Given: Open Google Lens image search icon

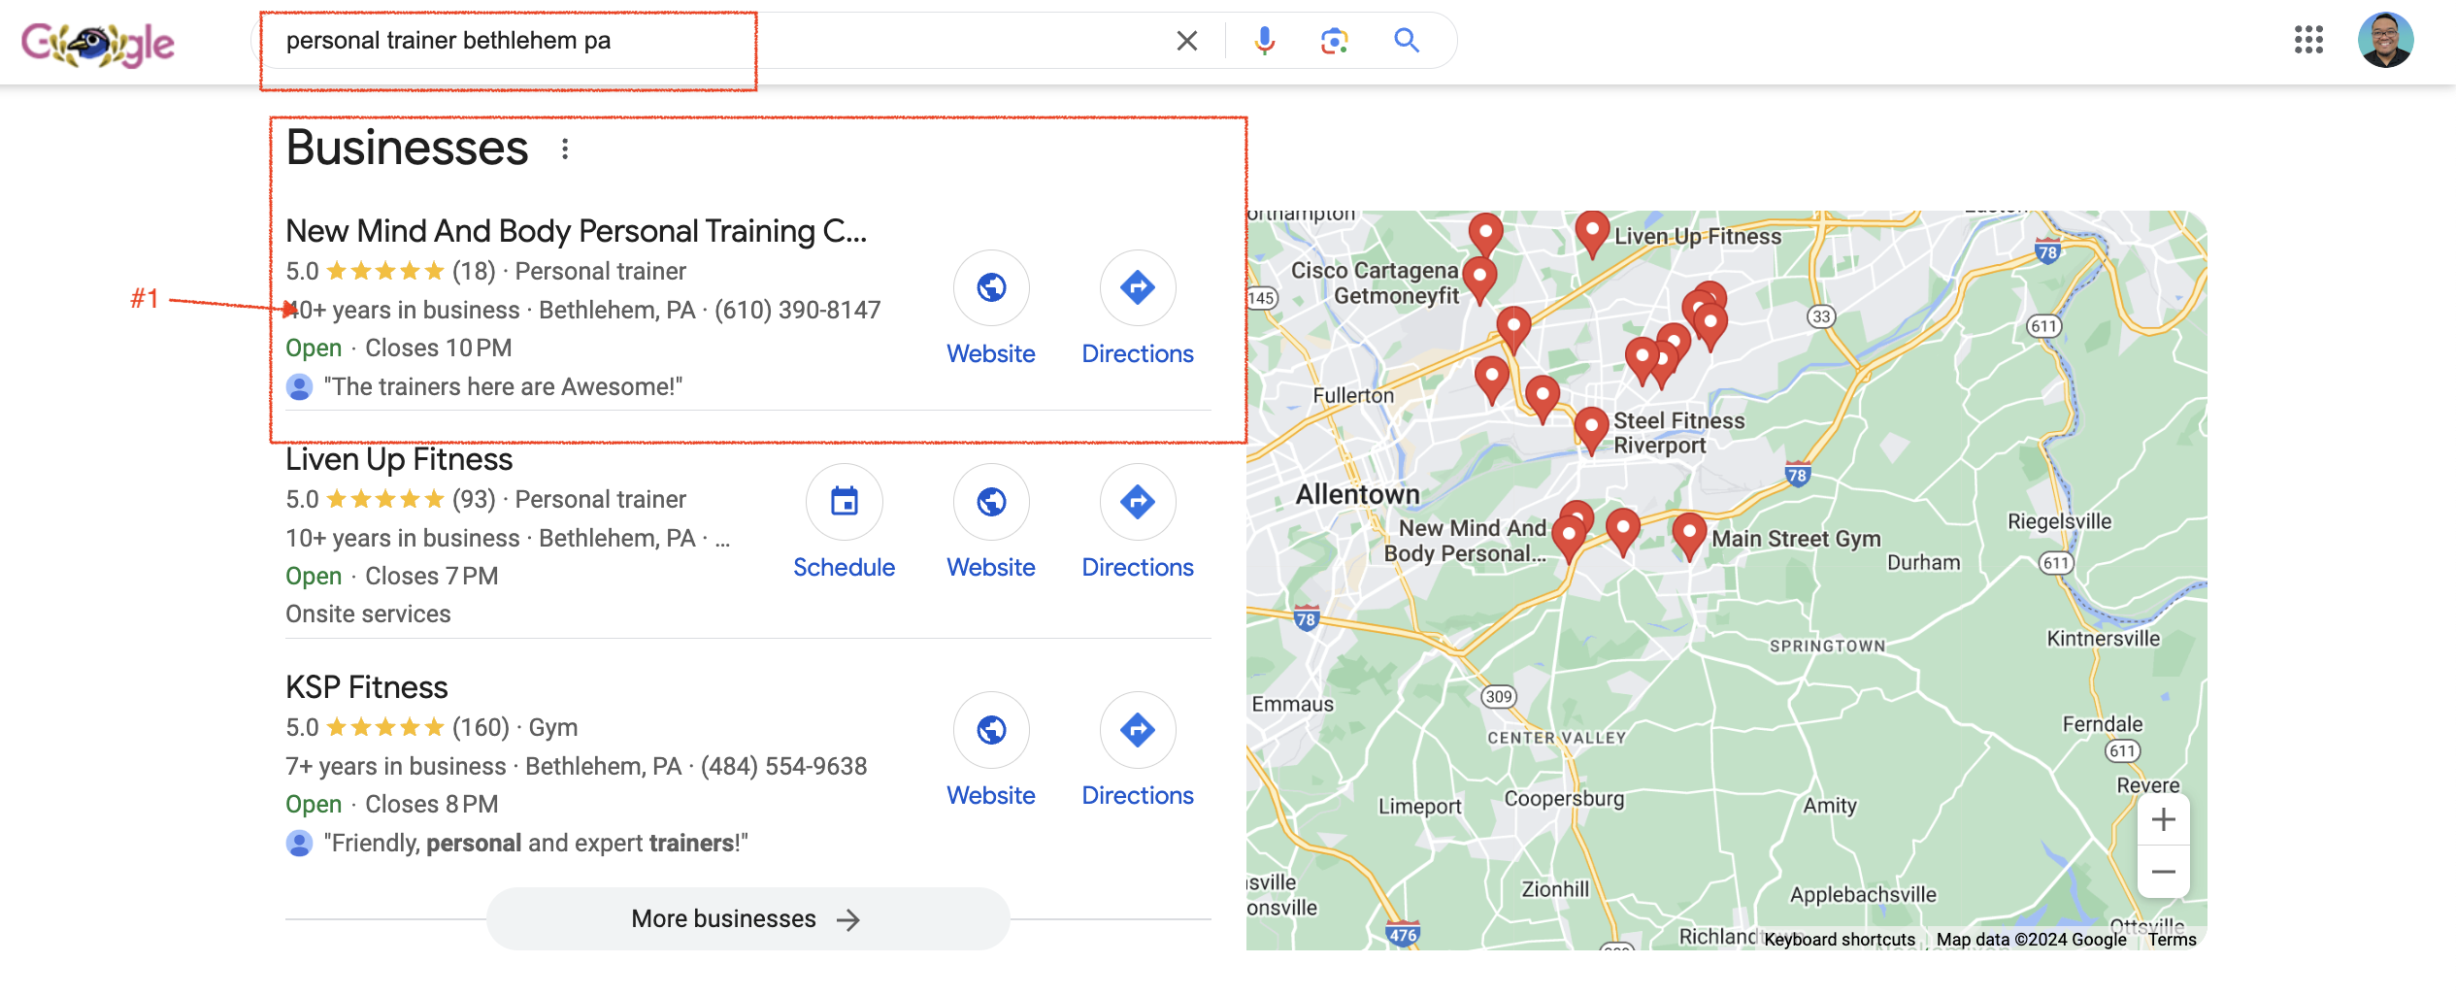Looking at the screenshot, I should 1335,41.
